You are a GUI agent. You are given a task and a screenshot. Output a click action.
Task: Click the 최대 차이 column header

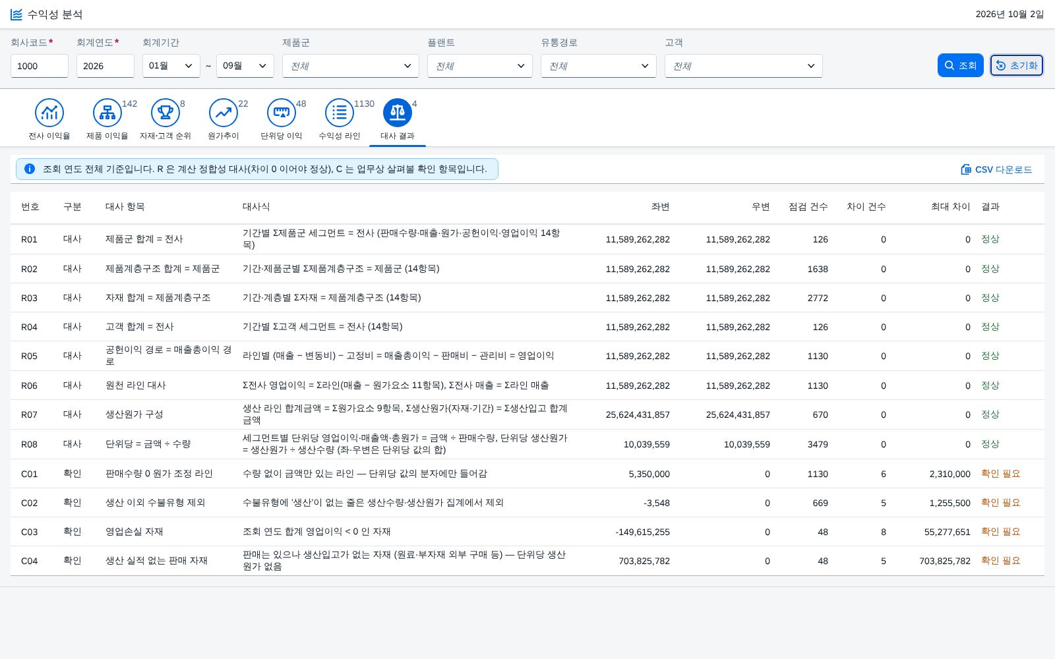tap(951, 207)
